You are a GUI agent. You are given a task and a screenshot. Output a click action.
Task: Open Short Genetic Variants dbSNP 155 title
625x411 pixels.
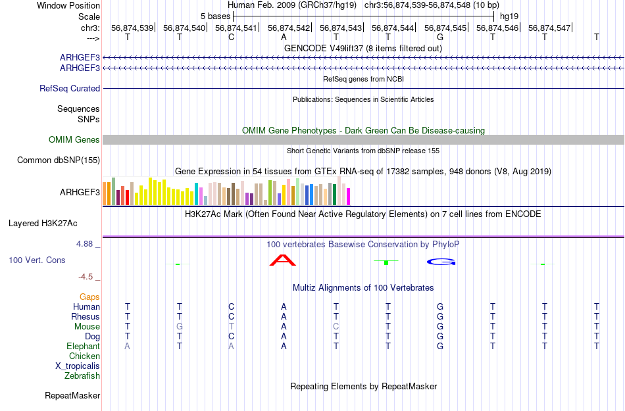(x=363, y=151)
